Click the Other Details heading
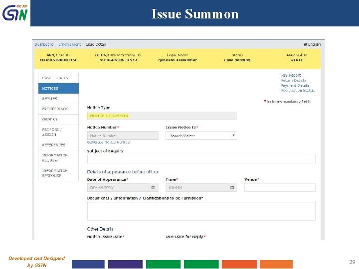 [100, 229]
